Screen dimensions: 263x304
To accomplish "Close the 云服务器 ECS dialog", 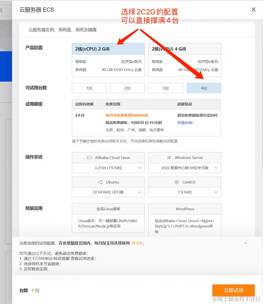I will click(254, 9).
